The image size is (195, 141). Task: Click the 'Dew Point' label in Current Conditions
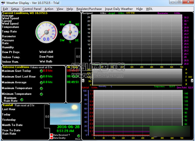pyautogui.click(x=46, y=57)
